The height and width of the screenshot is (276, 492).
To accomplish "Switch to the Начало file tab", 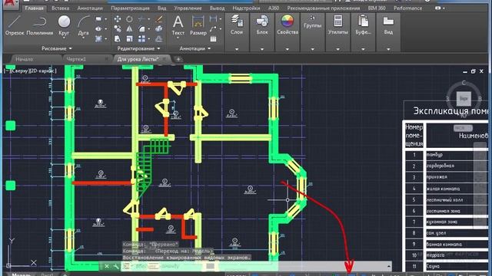I will pyautogui.click(x=25, y=59).
